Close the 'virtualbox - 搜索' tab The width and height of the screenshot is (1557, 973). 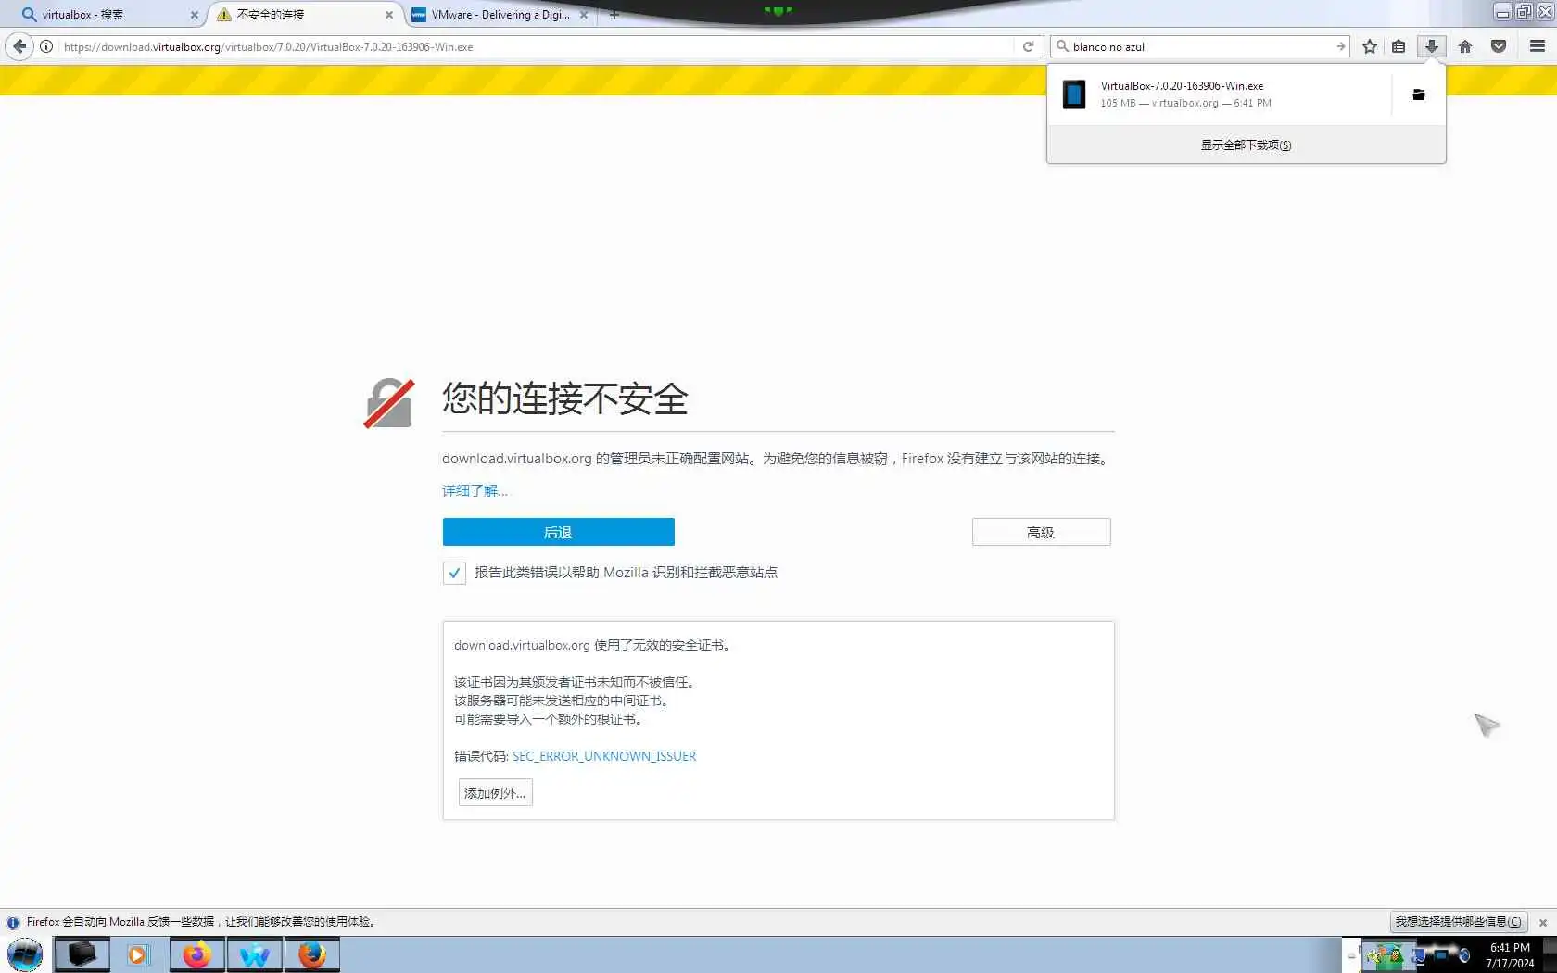pyautogui.click(x=194, y=15)
